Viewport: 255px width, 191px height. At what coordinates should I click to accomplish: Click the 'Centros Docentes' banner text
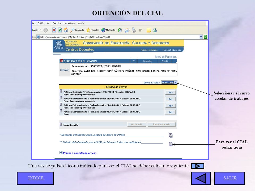(x=80, y=49)
